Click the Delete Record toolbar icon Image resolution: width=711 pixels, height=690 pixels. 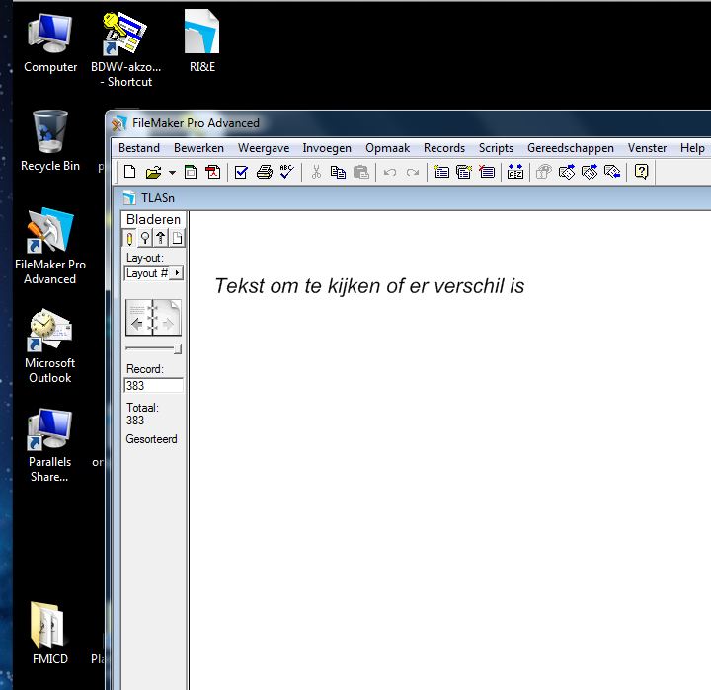(487, 172)
